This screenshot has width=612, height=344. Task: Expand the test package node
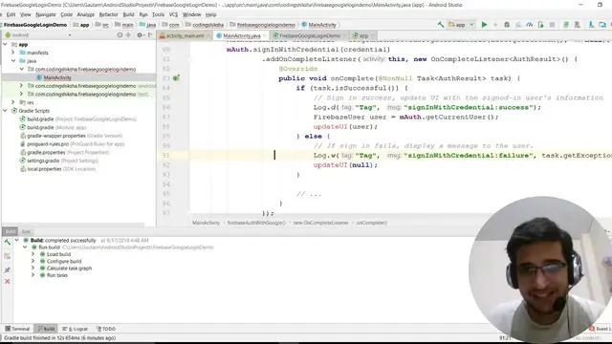click(x=21, y=94)
